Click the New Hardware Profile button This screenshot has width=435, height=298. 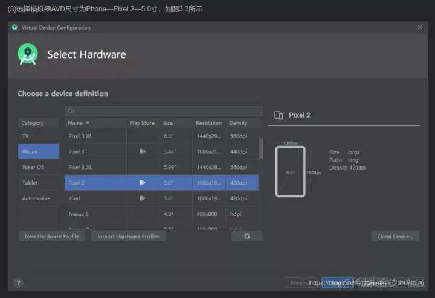pos(52,236)
